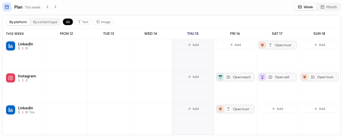Image resolution: width=343 pixels, height=137 pixels.
Task: Click the funnel icon on Friday LinkedIn Open trust card
Action: click(x=220, y=109)
